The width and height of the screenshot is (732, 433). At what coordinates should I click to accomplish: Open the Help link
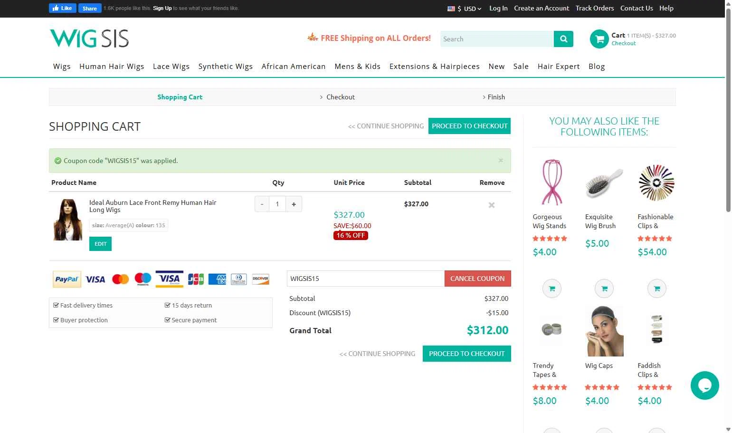tap(666, 8)
